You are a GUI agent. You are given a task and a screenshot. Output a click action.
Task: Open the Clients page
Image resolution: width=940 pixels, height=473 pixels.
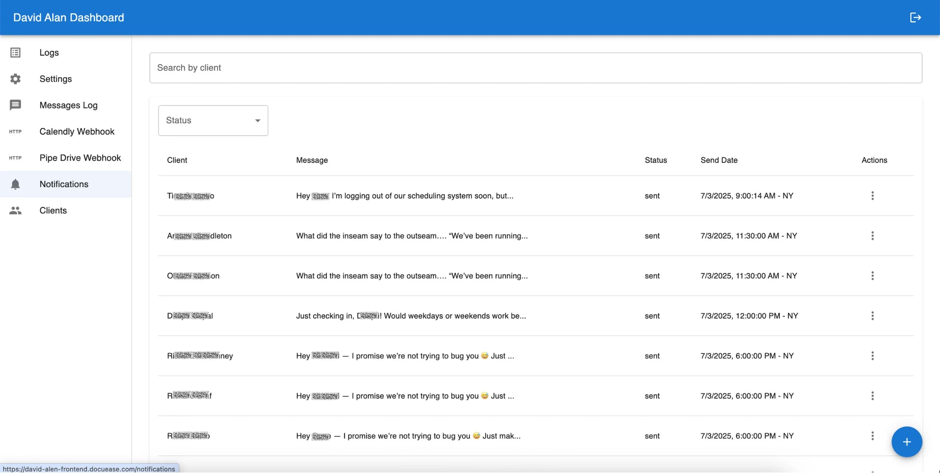coord(66,210)
